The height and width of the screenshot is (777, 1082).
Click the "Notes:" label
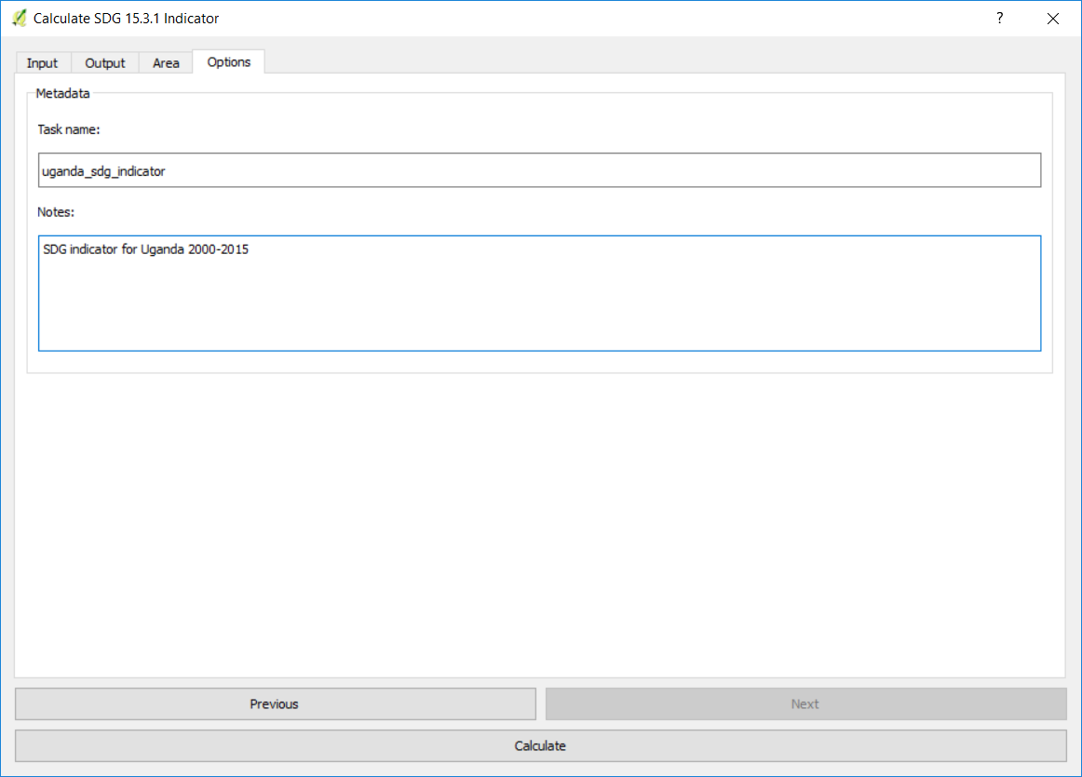(x=56, y=212)
